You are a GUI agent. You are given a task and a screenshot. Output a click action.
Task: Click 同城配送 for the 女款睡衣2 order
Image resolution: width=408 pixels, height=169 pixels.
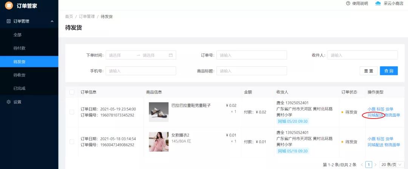[x=376, y=145]
